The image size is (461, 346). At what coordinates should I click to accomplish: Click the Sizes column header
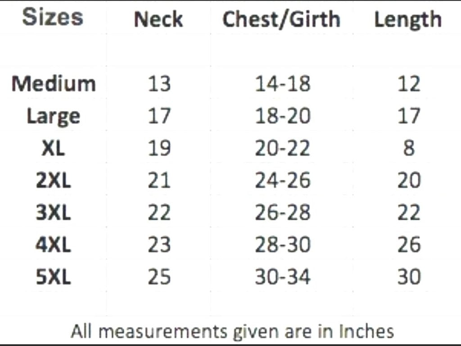pos(53,18)
